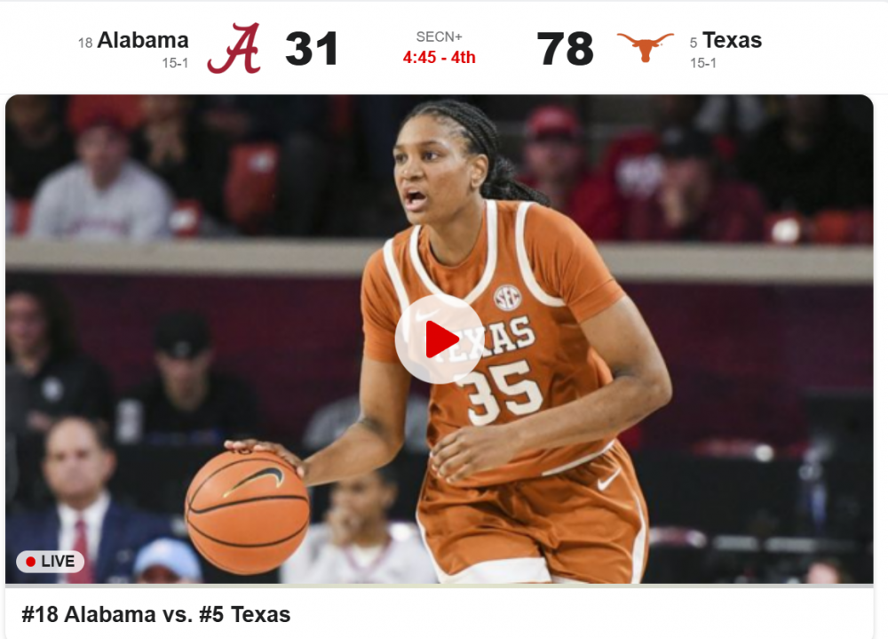Click the Texas ranking number 5
This screenshot has width=888, height=639.
694,43
